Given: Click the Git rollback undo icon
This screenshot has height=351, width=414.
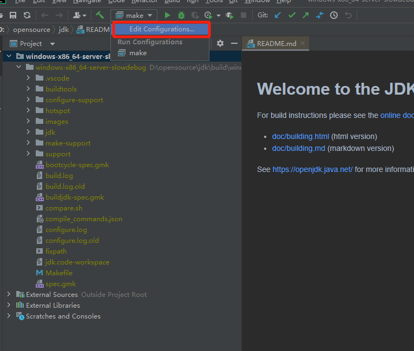Looking at the screenshot, I should click(349, 15).
